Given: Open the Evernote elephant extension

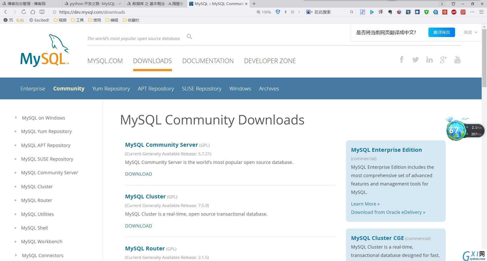Looking at the screenshot, I should (x=390, y=12).
